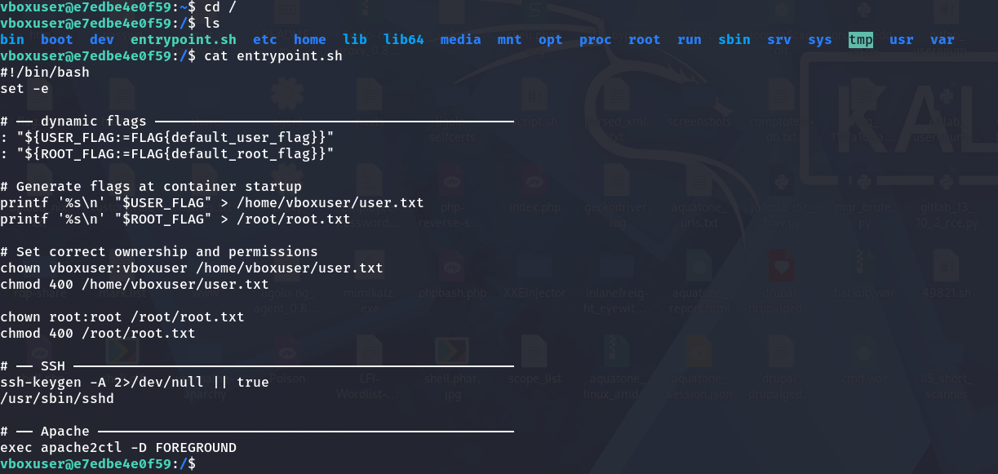
Task: Click the 'media' directory name
Action: (461, 39)
